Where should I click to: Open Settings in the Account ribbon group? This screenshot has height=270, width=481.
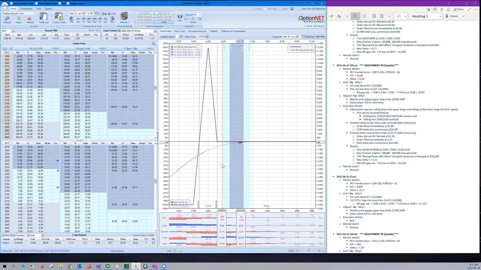[x=7, y=19]
